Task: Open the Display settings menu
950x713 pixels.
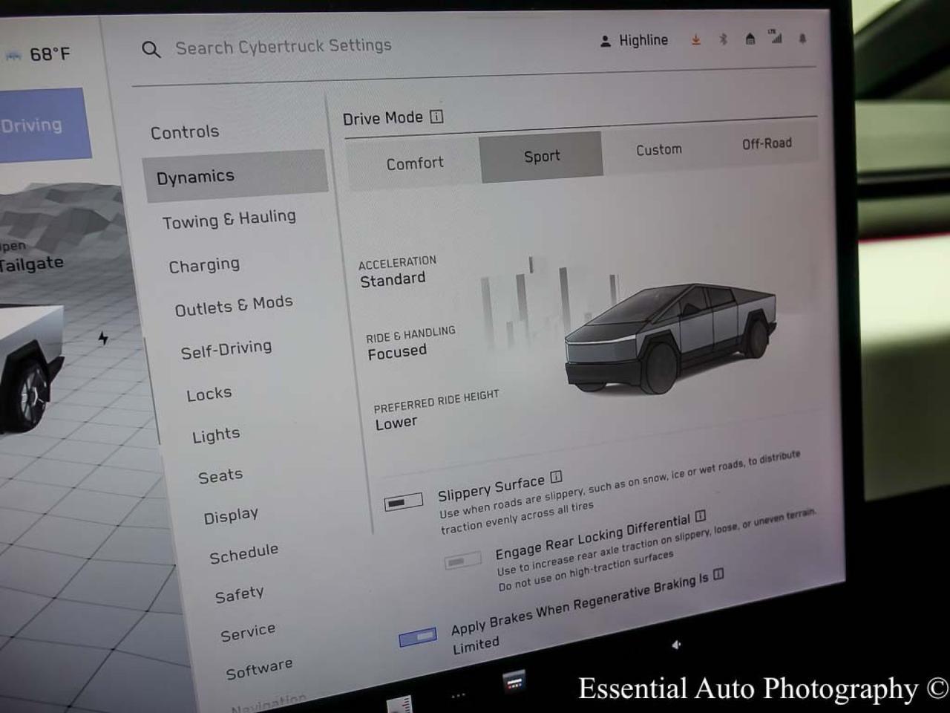Action: pyautogui.click(x=231, y=516)
